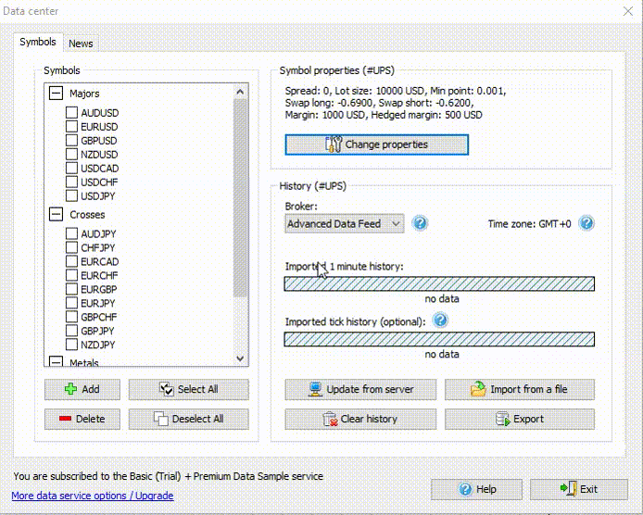Viewport: 643px width, 515px height.
Task: Click the Imported 1 minute history bar
Action: coord(439,283)
